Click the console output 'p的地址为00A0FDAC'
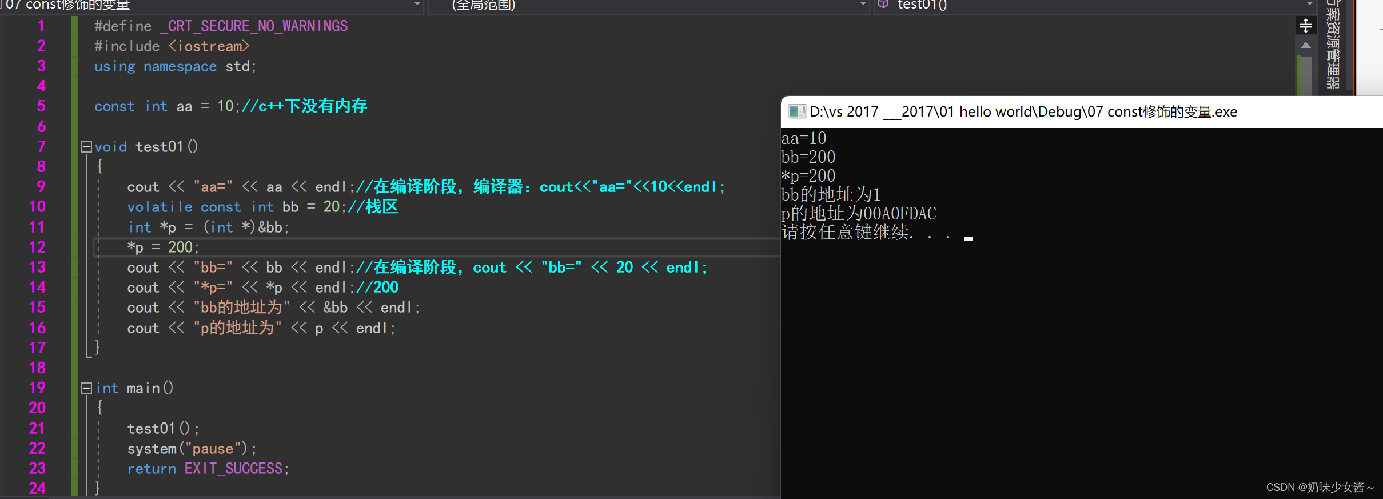1383x499 pixels. [859, 214]
